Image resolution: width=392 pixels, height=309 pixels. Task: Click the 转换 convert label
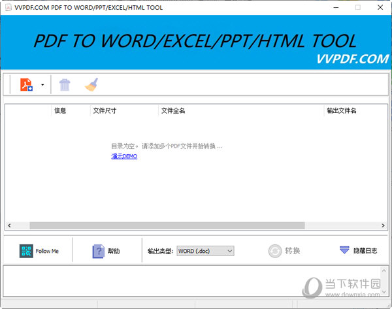click(x=293, y=250)
